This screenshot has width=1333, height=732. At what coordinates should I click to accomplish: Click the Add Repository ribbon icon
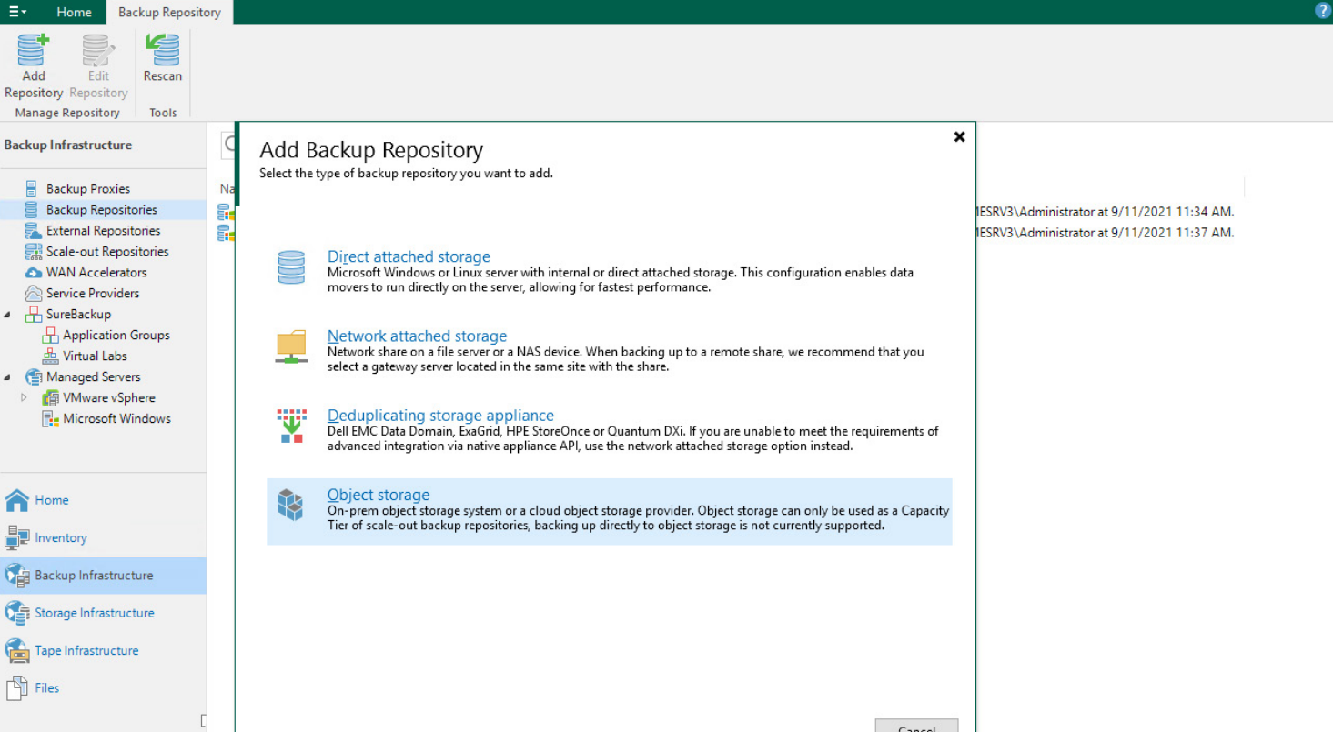tap(34, 52)
